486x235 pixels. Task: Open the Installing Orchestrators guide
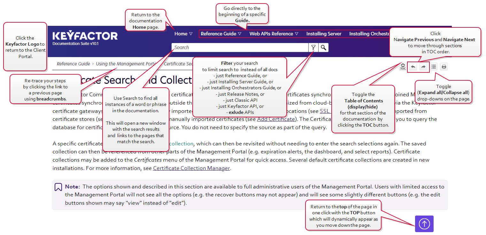click(369, 34)
